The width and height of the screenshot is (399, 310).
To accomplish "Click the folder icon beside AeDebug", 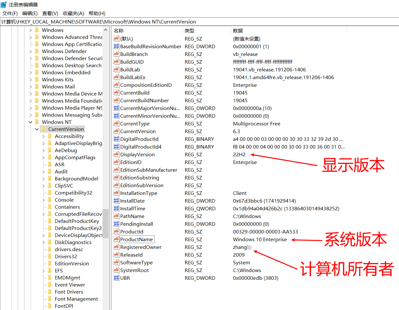I will click(50, 150).
